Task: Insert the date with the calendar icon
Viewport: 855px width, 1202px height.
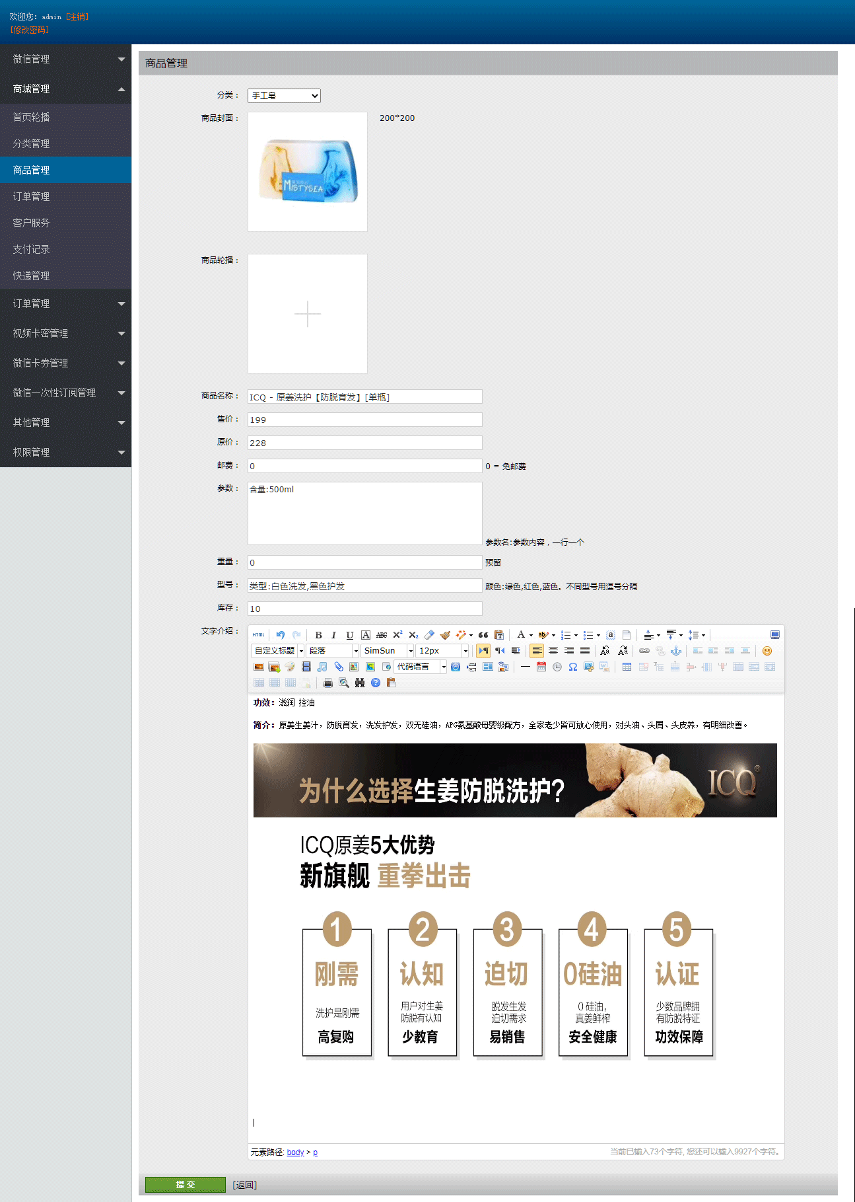Action: (541, 667)
